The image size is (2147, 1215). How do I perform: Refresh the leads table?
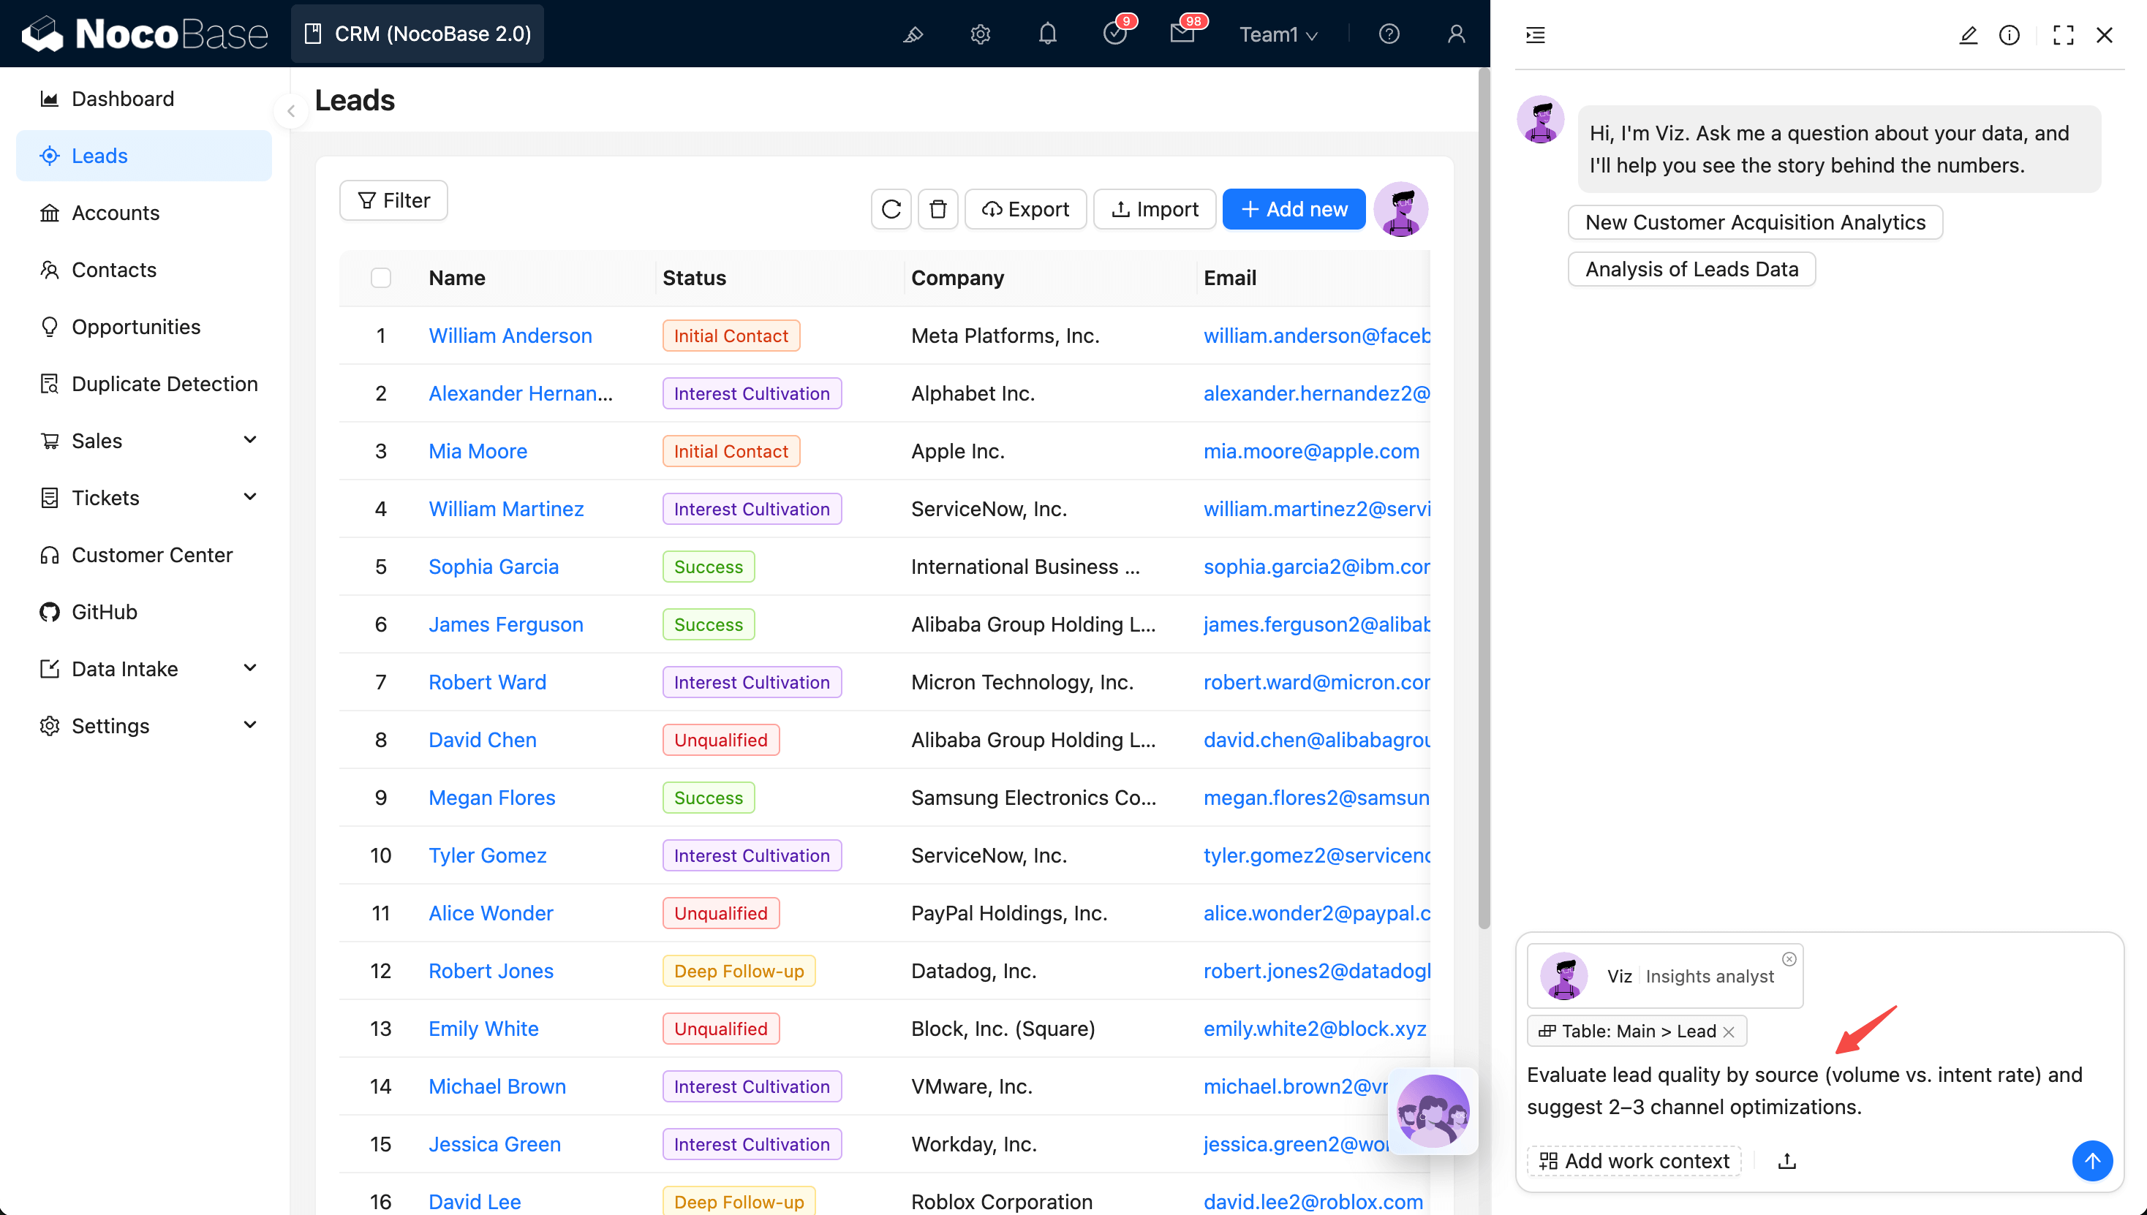(891, 210)
